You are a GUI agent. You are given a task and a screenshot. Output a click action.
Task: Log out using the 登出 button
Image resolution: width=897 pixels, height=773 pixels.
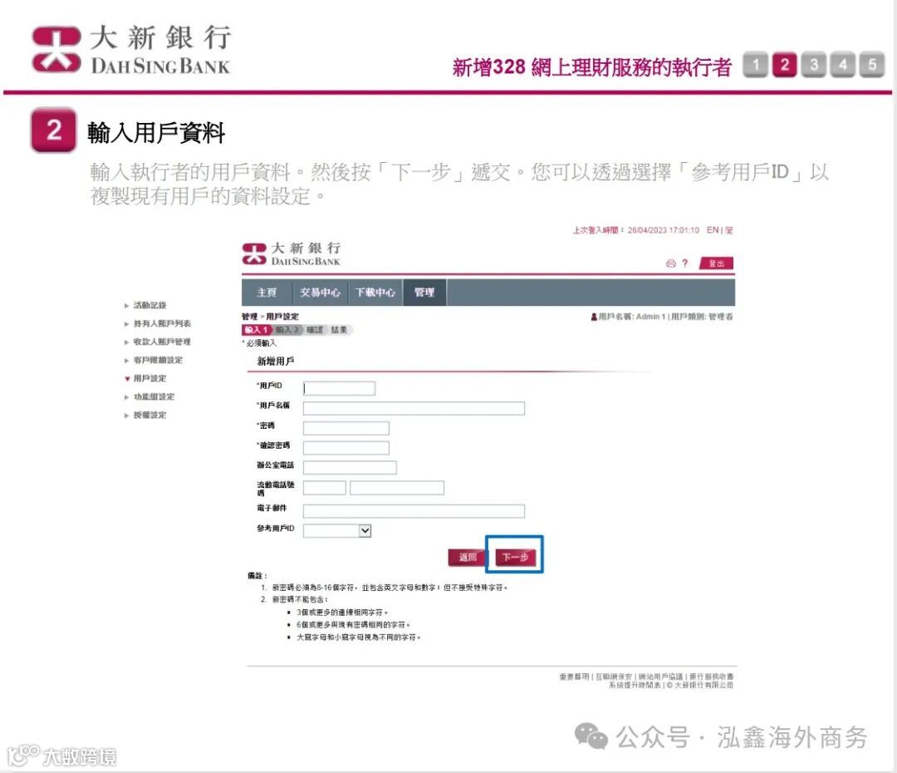(x=716, y=263)
